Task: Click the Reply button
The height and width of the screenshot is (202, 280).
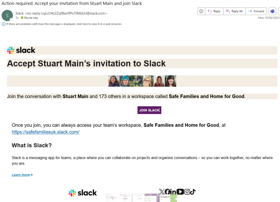Action: pyautogui.click(x=214, y=11)
